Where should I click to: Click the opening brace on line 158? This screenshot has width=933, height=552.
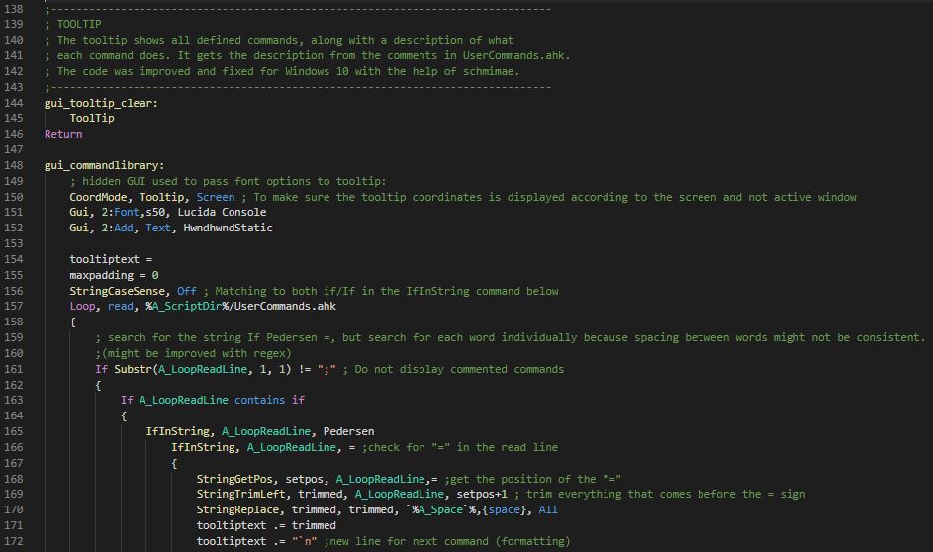pyautogui.click(x=72, y=322)
